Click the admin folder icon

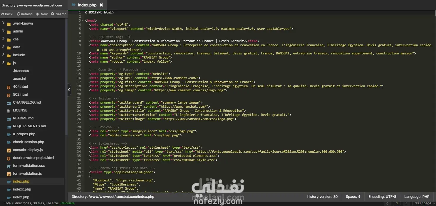pyautogui.click(x=9, y=31)
